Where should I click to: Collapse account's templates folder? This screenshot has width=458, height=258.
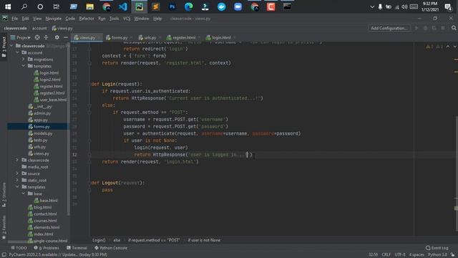[x=24, y=66]
